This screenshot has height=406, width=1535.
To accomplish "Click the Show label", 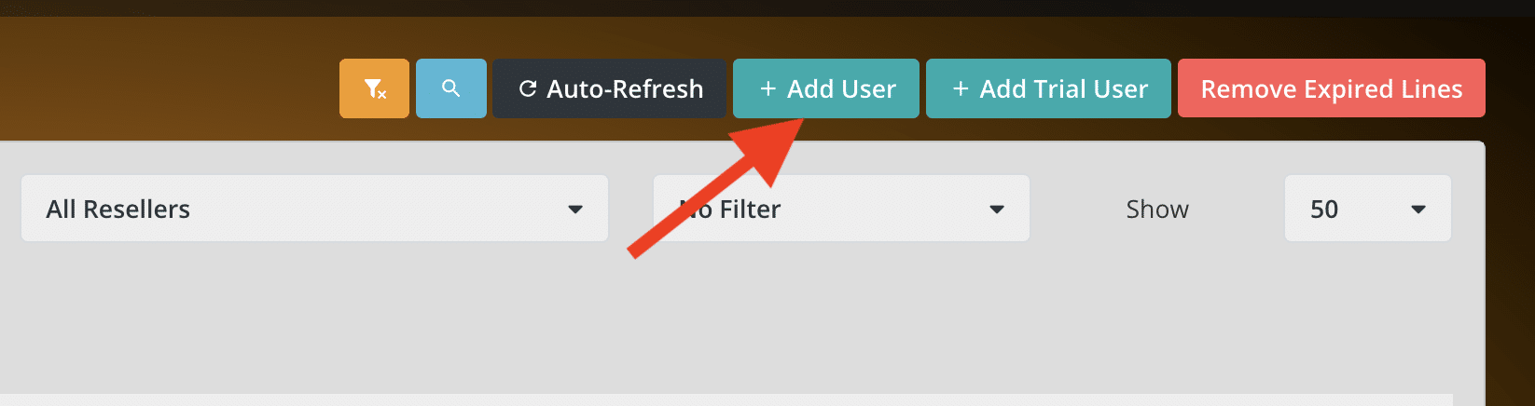I will tap(1157, 210).
